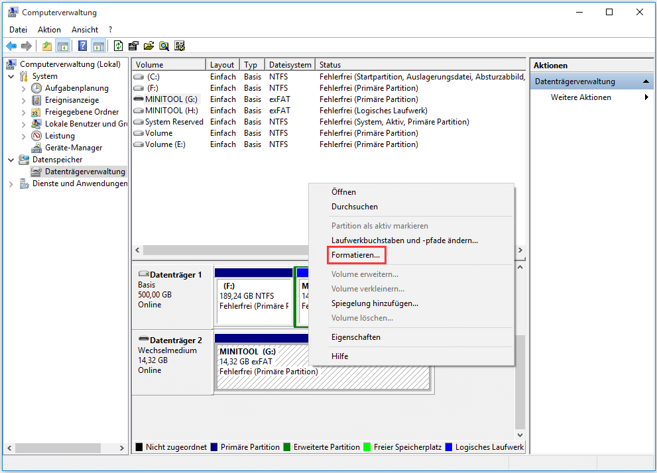Expand the Ereignisanzeige node
657x473 pixels.
click(x=23, y=101)
